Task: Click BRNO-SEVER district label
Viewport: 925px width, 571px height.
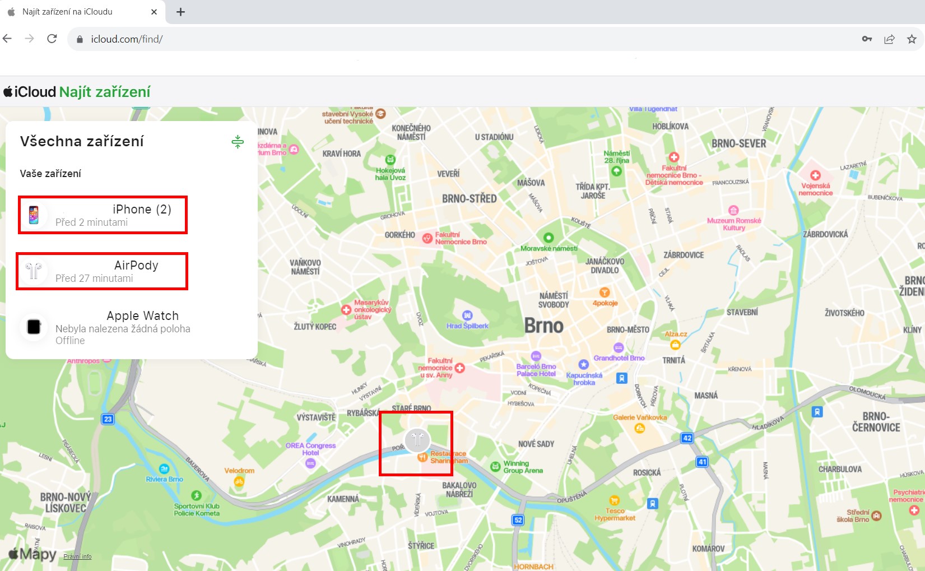Action: point(738,143)
